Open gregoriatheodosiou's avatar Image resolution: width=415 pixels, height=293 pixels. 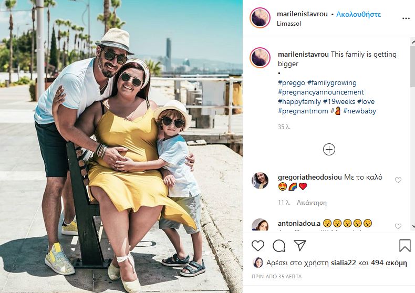tap(260, 180)
